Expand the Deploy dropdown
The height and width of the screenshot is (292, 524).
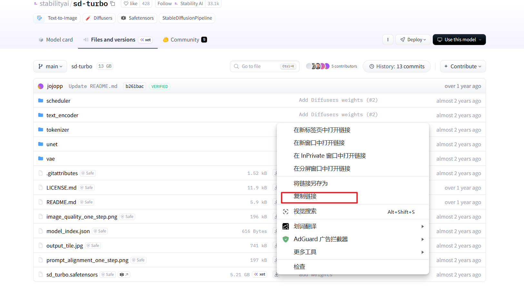[413, 40]
